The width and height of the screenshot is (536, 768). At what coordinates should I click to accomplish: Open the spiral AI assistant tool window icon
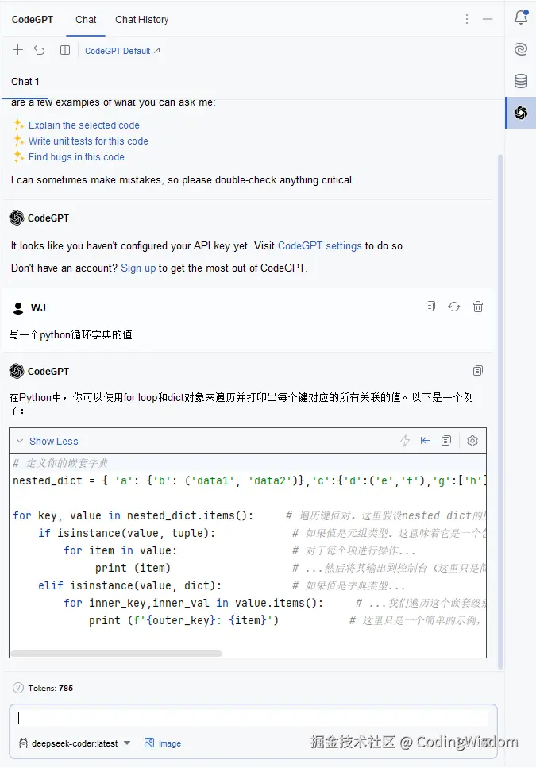521,49
